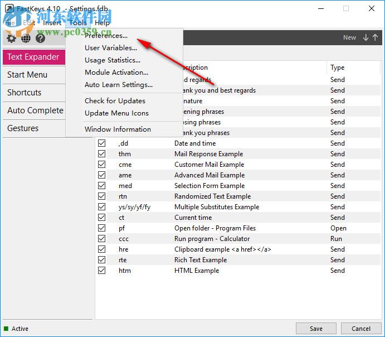Choose User Variables menu entry
Viewport: 385px width, 337px height.
(111, 47)
